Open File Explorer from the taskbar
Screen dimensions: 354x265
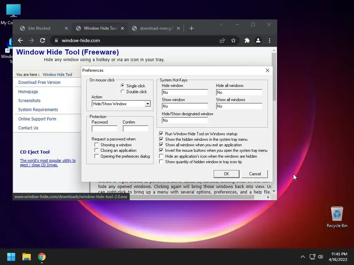point(26,257)
